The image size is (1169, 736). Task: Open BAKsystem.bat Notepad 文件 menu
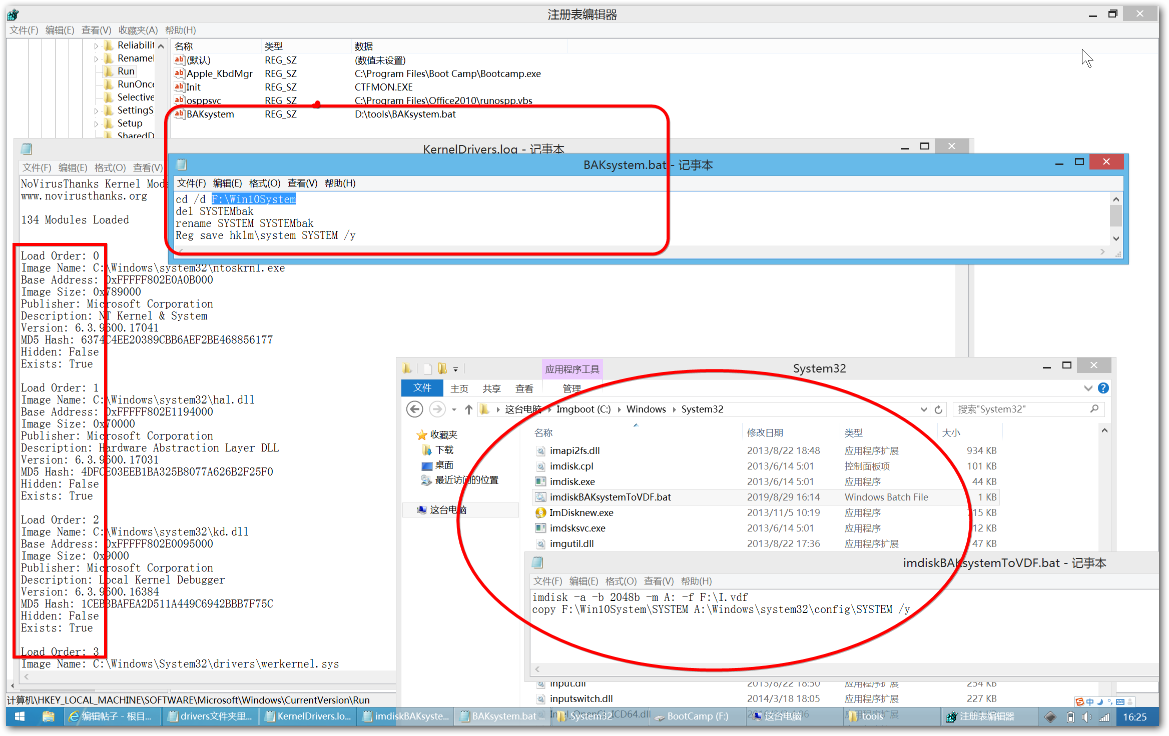click(x=192, y=183)
